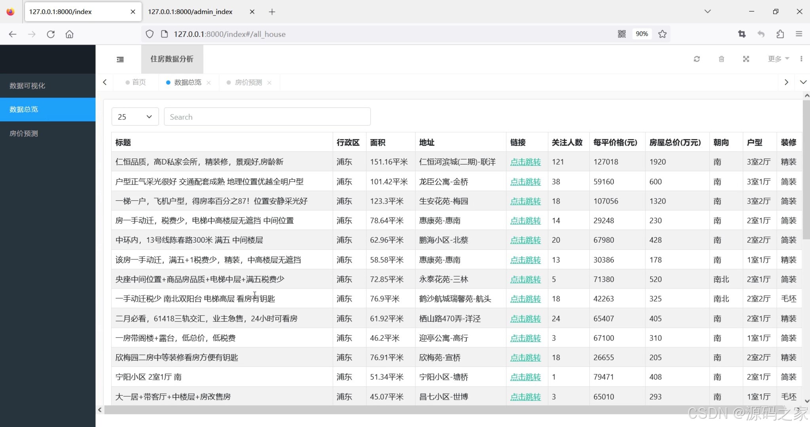This screenshot has width=810, height=427.
Task: Click the QR code icon in the address bar
Action: (x=622, y=34)
